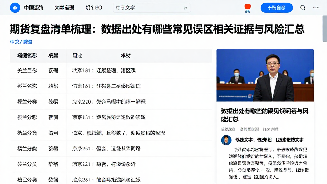Click the name cell in the '信京181' row
This screenshot has height=184, width=327.
coord(27,86)
